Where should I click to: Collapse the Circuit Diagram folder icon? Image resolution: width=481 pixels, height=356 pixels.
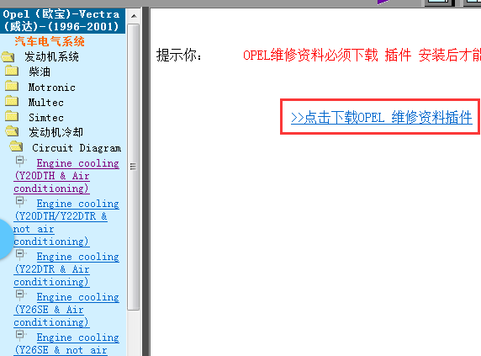click(x=16, y=146)
